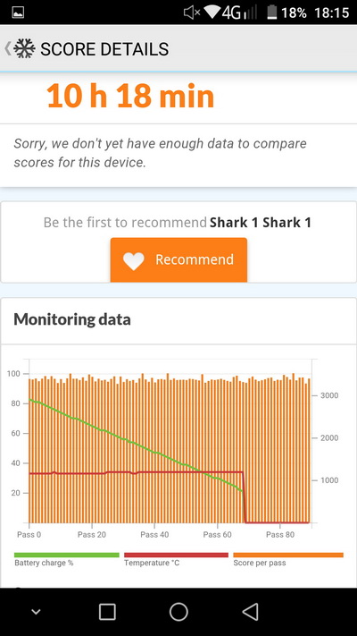This screenshot has width=357, height=636.
Task: Toggle Score per pass legend series
Action: pos(288,559)
